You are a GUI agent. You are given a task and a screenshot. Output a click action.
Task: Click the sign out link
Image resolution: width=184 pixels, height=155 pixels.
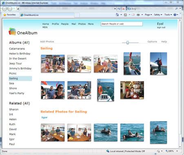pyautogui.click(x=161, y=27)
